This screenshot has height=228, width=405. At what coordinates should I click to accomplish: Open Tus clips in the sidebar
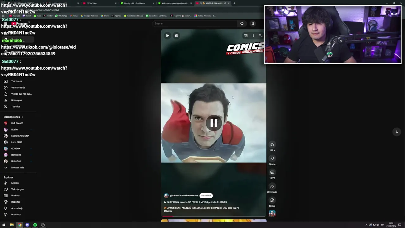click(16, 107)
